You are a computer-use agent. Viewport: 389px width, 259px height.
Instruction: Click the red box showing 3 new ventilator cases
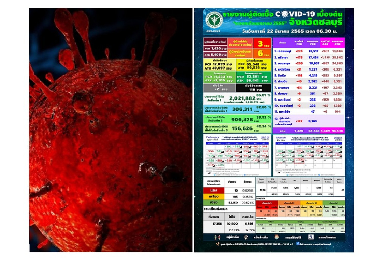click(260, 44)
